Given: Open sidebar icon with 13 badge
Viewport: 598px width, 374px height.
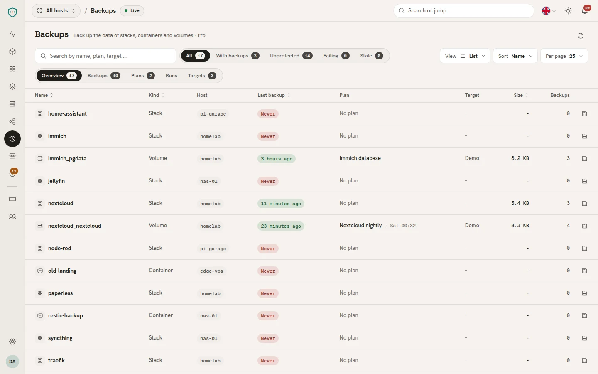Looking at the screenshot, I should tap(12, 174).
